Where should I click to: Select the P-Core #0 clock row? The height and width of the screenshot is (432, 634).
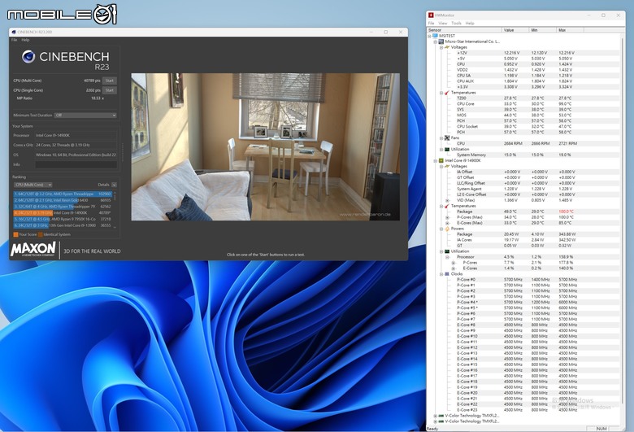coord(523,279)
